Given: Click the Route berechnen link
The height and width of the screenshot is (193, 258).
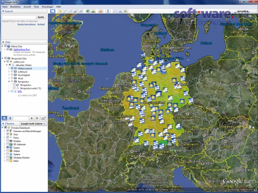Looking at the screenshot, I should pos(26,24).
